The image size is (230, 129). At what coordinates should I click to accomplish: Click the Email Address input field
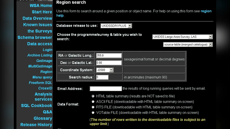point(106,89)
